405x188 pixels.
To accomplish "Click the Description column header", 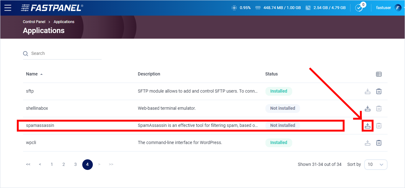I will pos(149,74).
